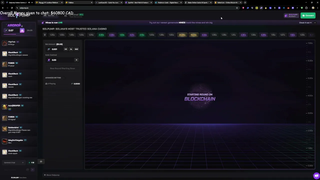Open the 2.00x round history chip
The width and height of the screenshot is (320, 180).
[x=101, y=35]
